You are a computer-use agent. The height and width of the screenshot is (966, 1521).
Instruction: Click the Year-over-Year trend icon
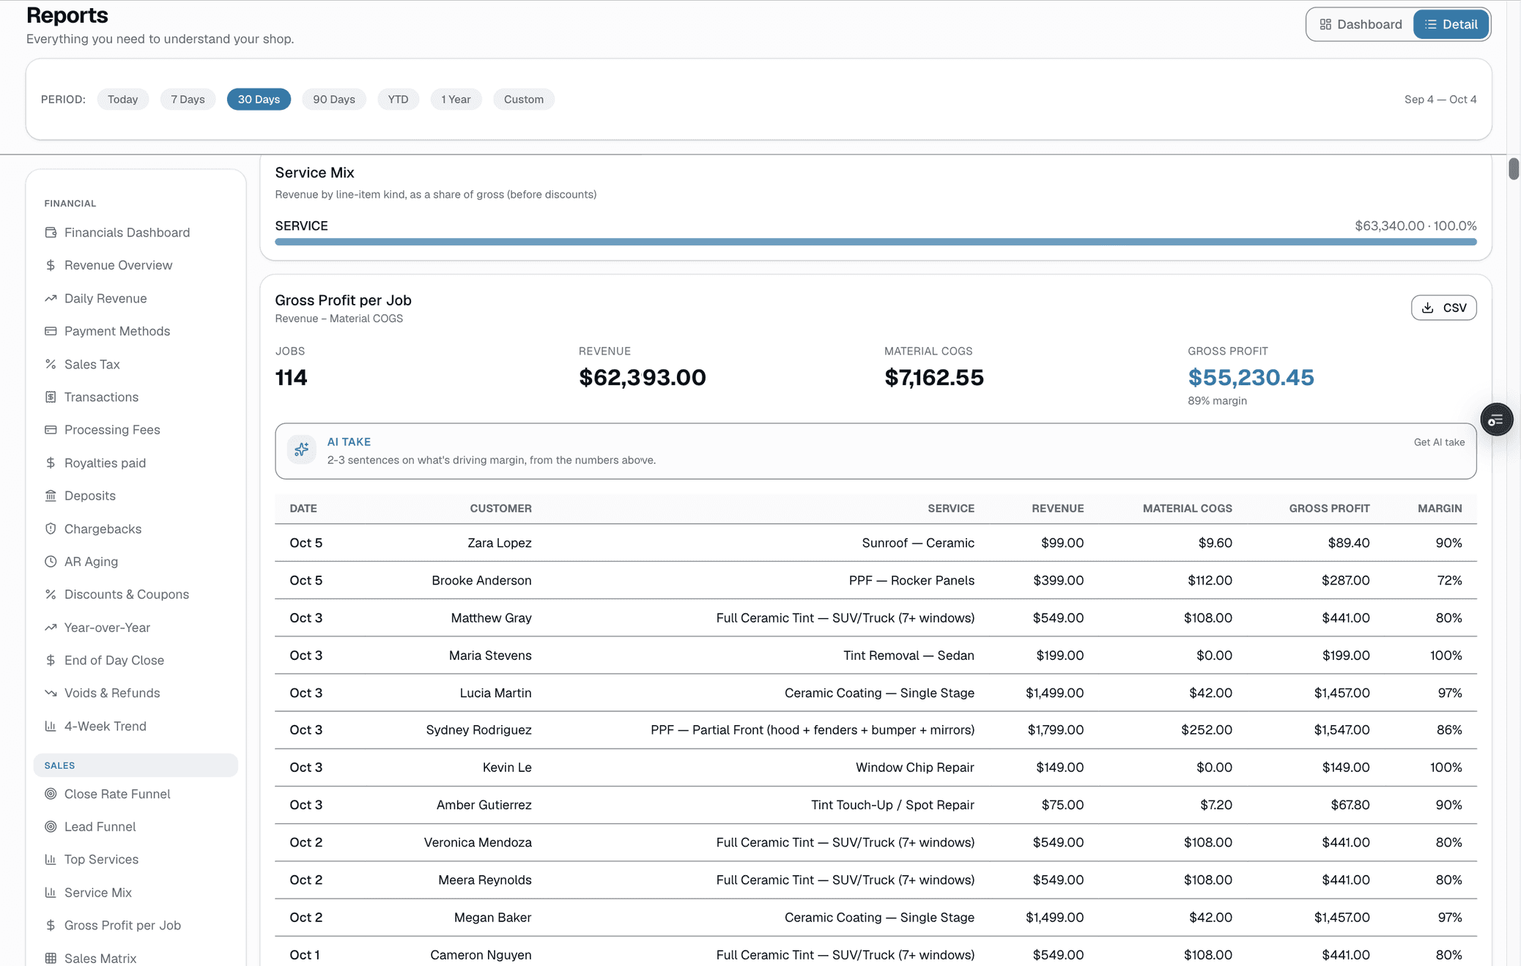coord(51,628)
